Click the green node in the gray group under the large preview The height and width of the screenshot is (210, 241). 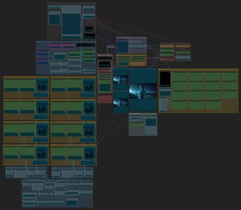coord(137,124)
